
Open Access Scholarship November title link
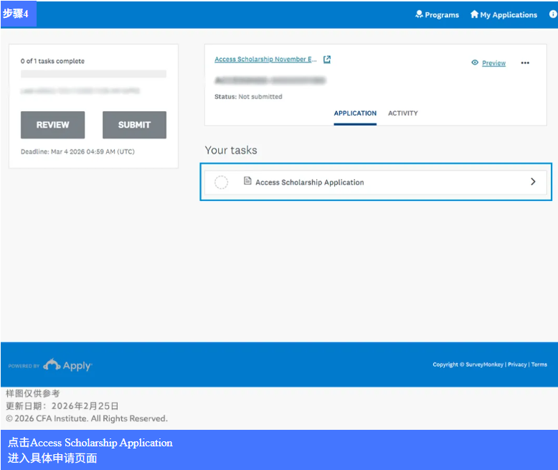265,60
